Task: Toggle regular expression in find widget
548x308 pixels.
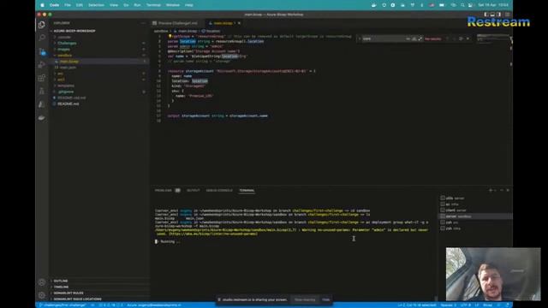Action: tap(420, 38)
